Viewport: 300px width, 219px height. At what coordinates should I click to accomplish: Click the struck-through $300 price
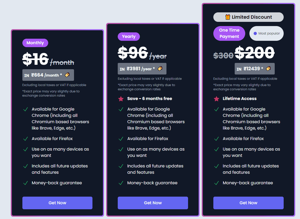pyautogui.click(x=223, y=56)
